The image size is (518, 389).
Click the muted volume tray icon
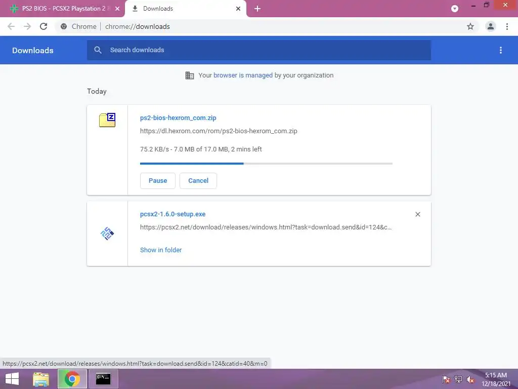coord(470,379)
